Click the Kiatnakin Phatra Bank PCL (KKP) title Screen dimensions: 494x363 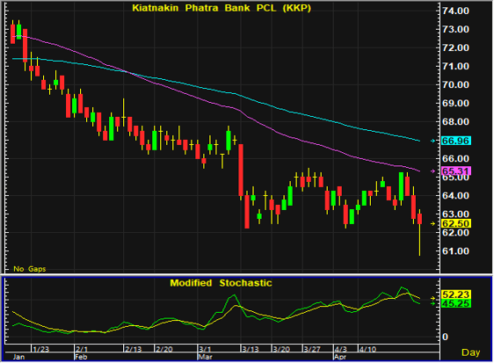click(x=222, y=8)
